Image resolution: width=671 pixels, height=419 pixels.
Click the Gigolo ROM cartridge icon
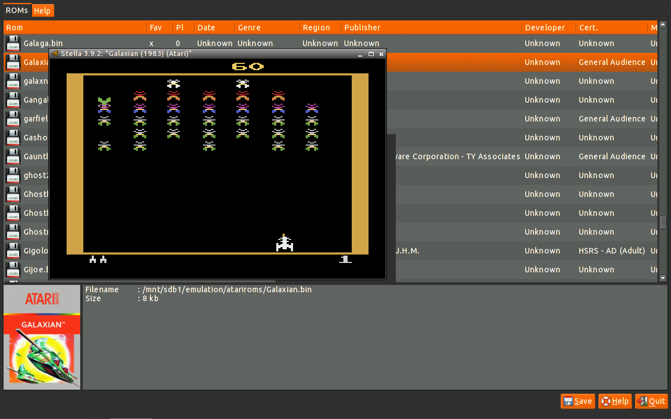click(13, 250)
